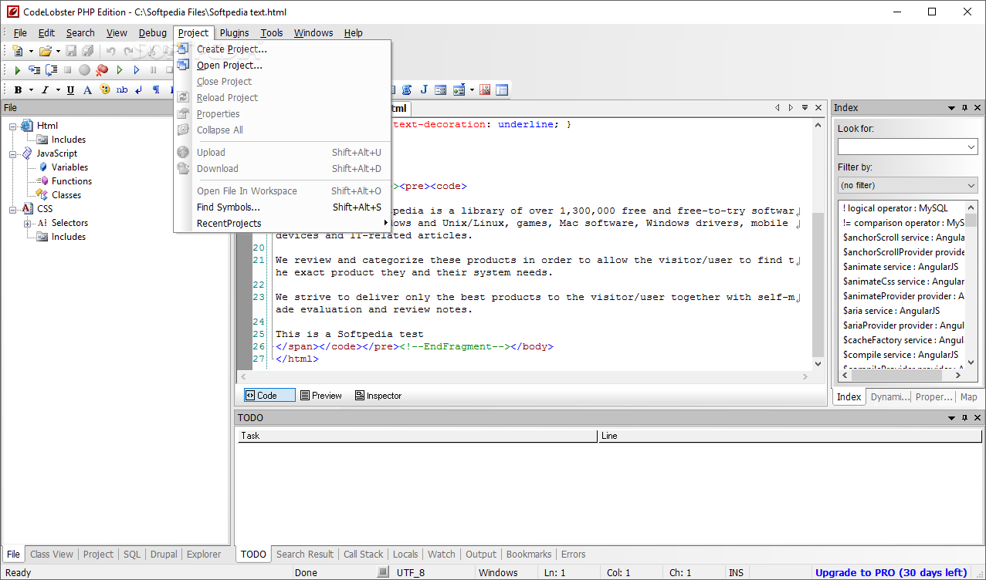
Task: Switch to the Search Result tab
Action: click(305, 554)
